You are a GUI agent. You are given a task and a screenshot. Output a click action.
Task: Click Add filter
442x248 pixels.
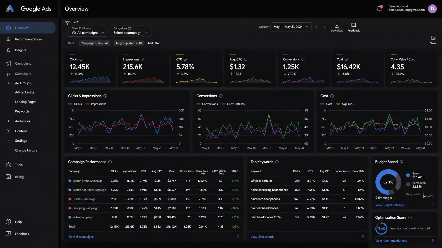[153, 43]
